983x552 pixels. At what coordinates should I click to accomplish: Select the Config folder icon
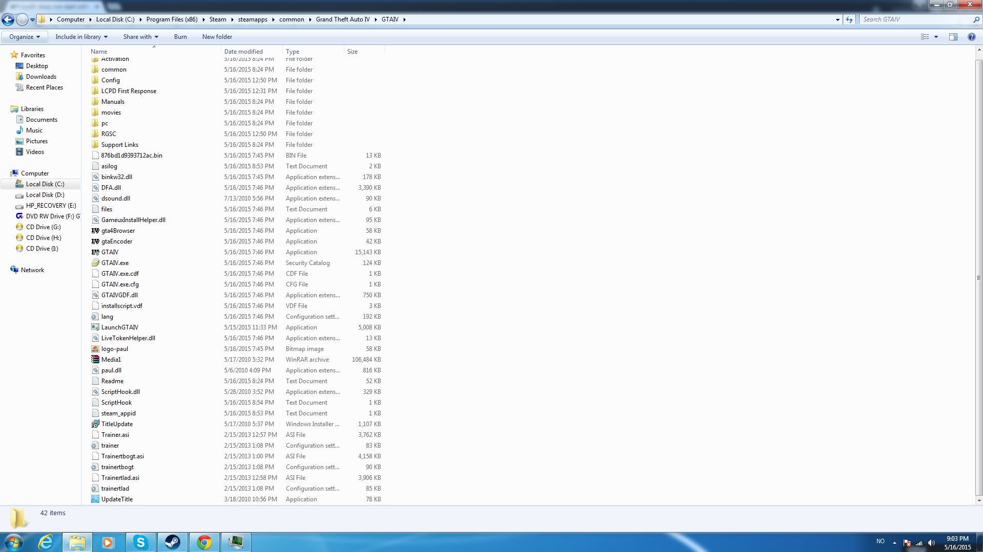pyautogui.click(x=95, y=80)
